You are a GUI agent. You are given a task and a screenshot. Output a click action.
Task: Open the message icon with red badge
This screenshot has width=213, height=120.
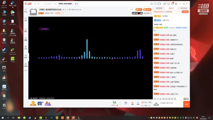[x=172, y=4]
